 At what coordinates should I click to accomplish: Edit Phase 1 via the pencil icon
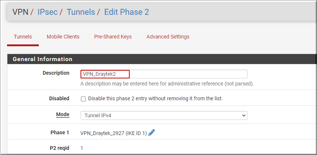pos(151,133)
